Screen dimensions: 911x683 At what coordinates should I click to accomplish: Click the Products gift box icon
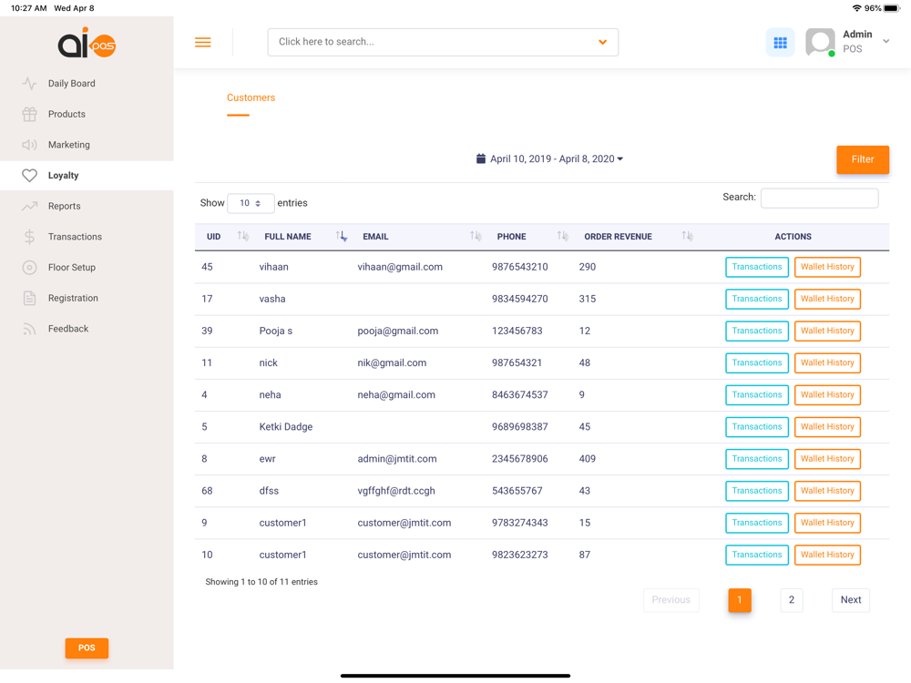(29, 114)
